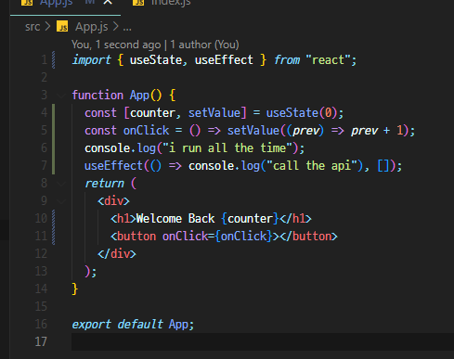The width and height of the screenshot is (454, 359).
Task: Close the App.js tab
Action: (x=108, y=2)
